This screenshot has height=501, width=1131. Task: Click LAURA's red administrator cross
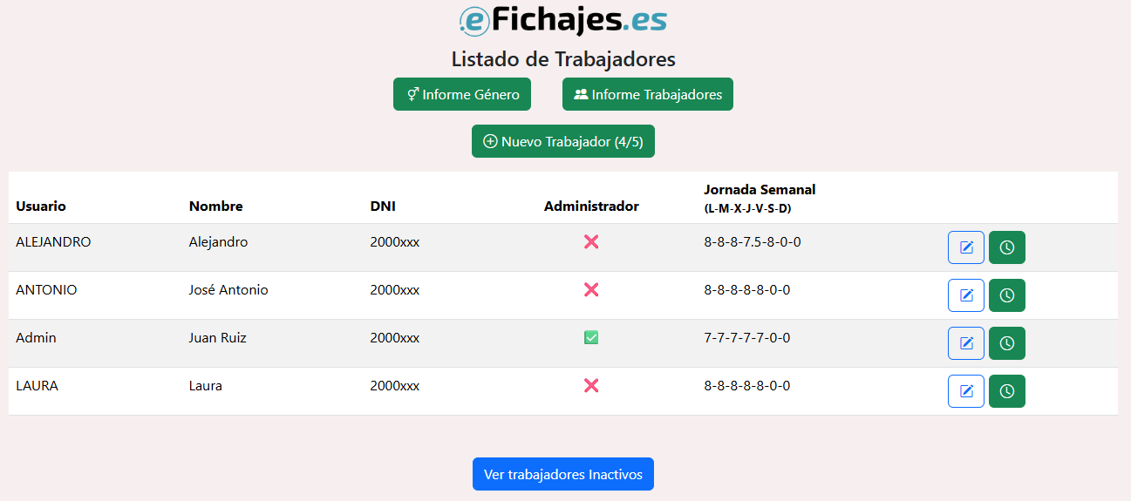591,386
